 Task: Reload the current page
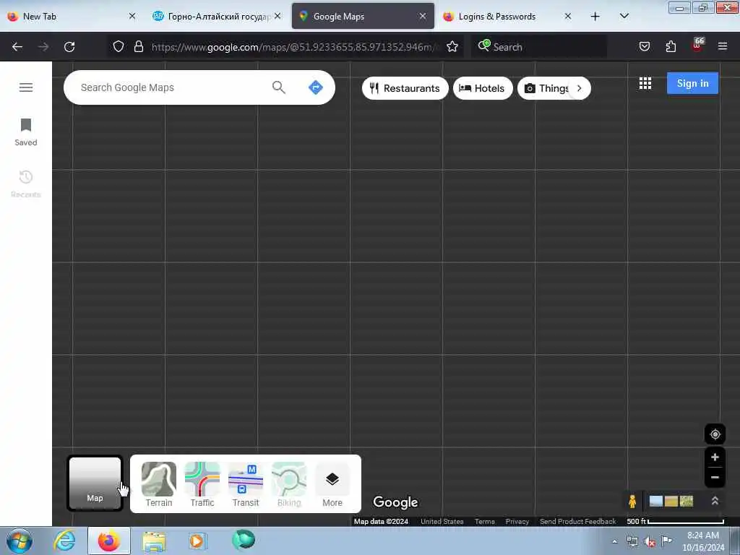[x=69, y=47]
